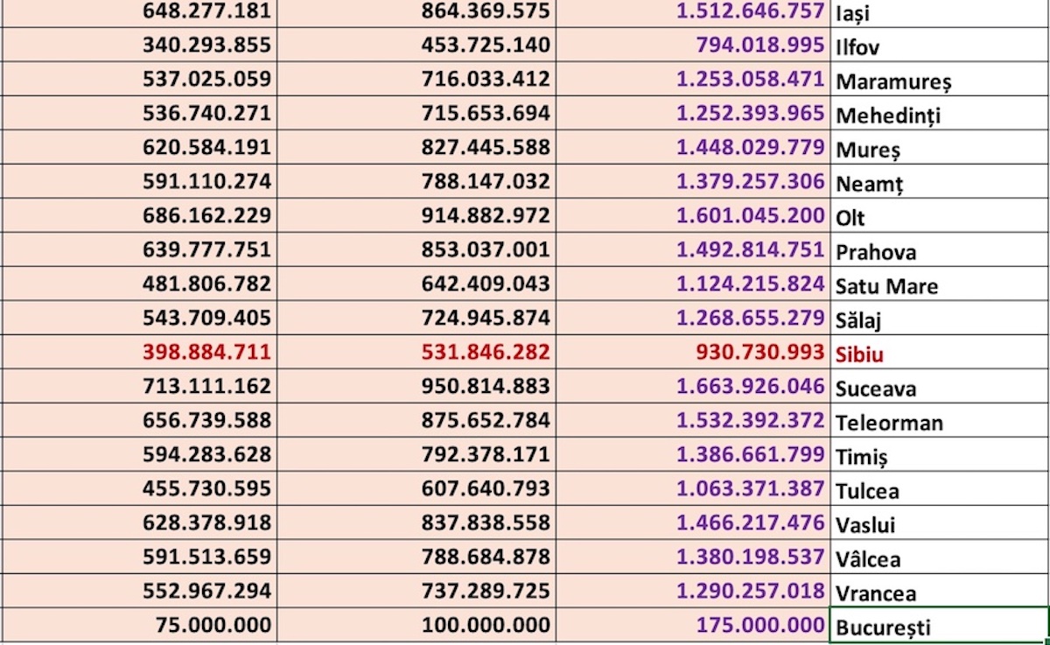Select cell containing 853.037.001
1050x645 pixels.
tap(416, 251)
